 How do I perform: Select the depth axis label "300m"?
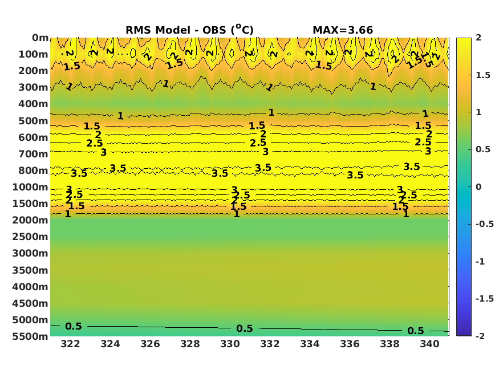(x=34, y=87)
